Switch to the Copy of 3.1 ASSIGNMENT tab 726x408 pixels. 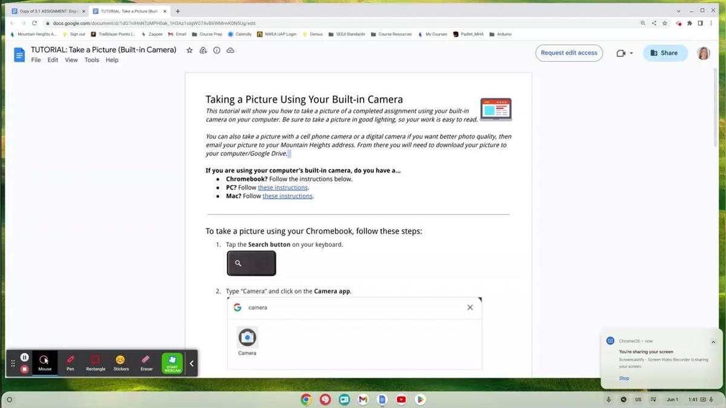(x=48, y=11)
